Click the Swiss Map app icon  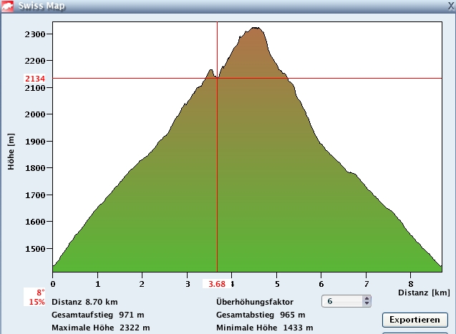pos(9,5)
